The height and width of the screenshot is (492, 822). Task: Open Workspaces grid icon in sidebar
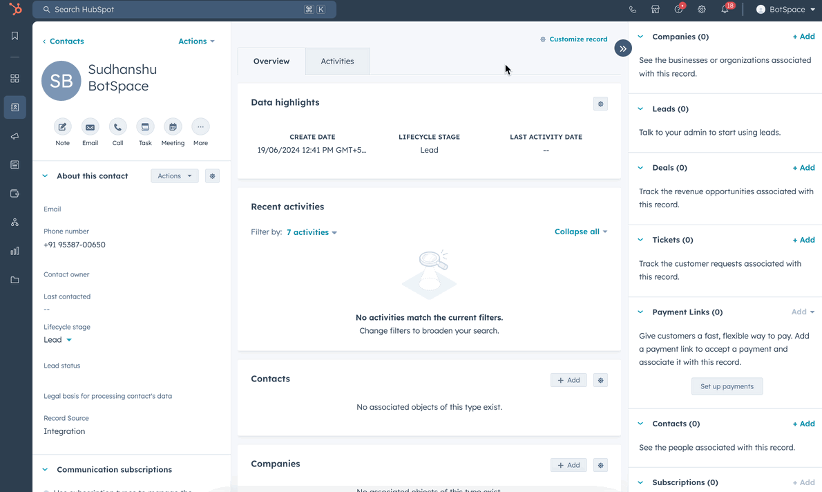click(x=15, y=78)
